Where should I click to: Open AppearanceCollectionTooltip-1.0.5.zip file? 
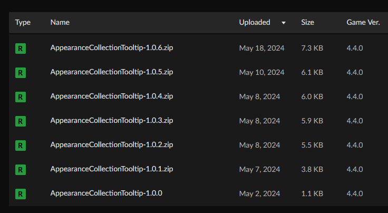[112, 72]
